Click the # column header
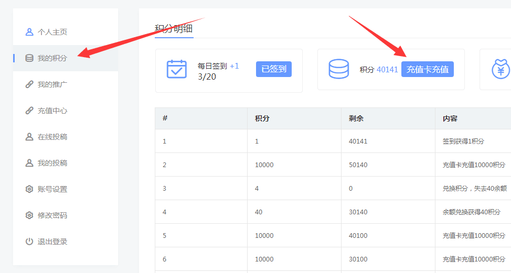The width and height of the screenshot is (511, 273). tap(165, 118)
